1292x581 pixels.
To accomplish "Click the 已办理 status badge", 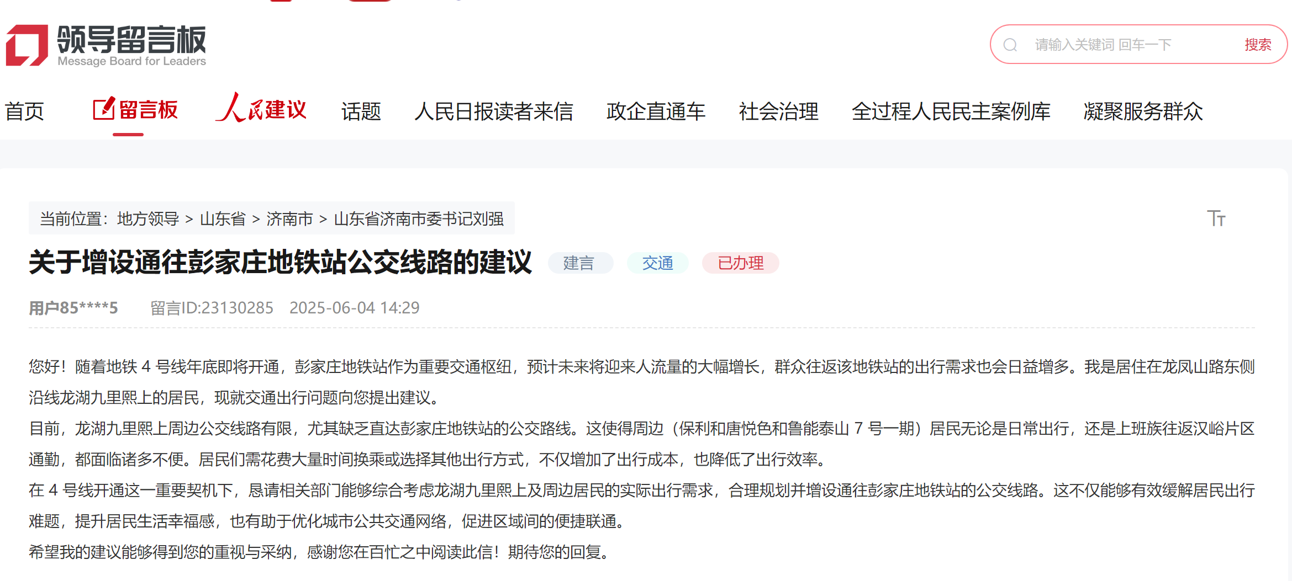I will pos(740,263).
